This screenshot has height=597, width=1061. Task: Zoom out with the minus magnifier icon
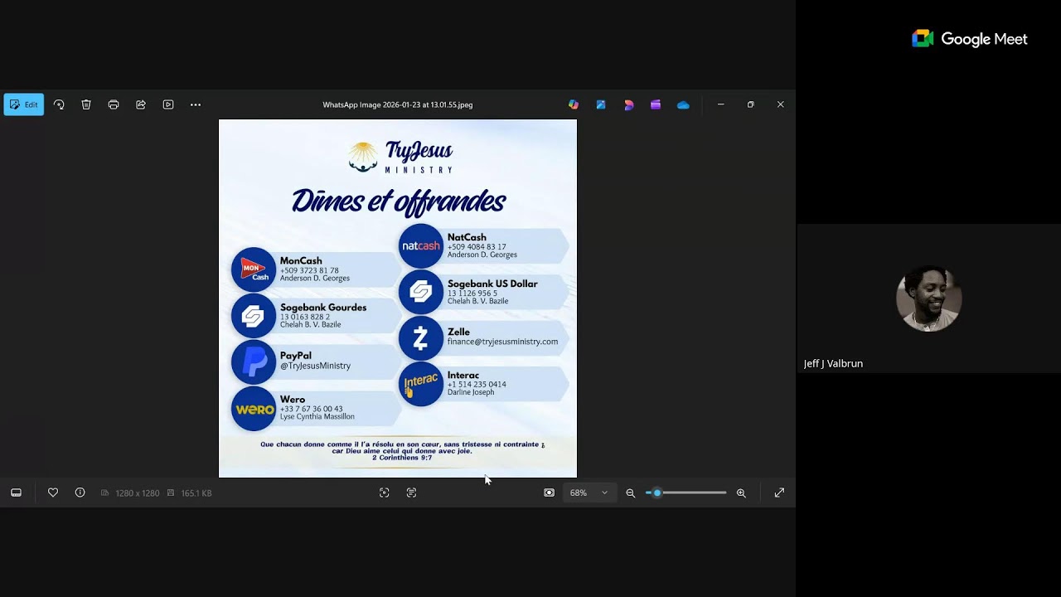(x=631, y=493)
